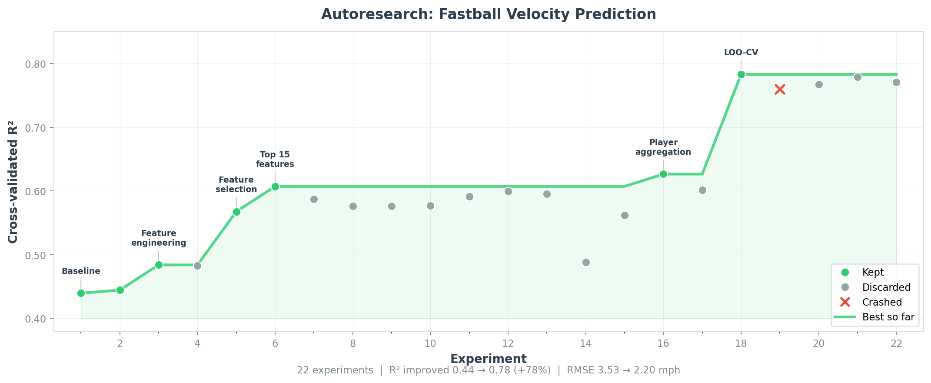This screenshot has height=383, width=931.
Task: Click the Best so far line sample in the legend
Action: pos(845,317)
